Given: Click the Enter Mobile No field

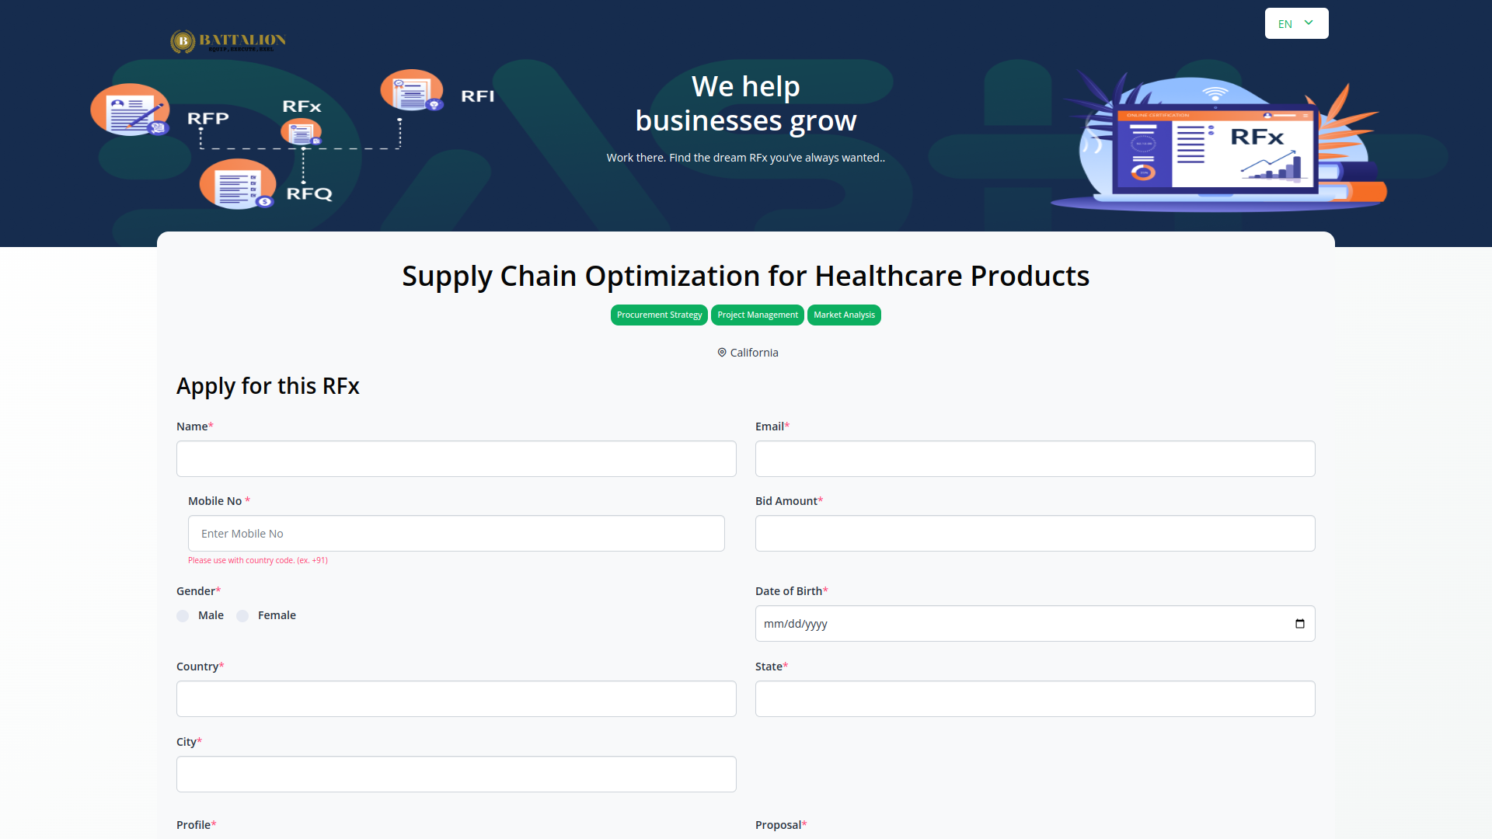Looking at the screenshot, I should point(456,534).
